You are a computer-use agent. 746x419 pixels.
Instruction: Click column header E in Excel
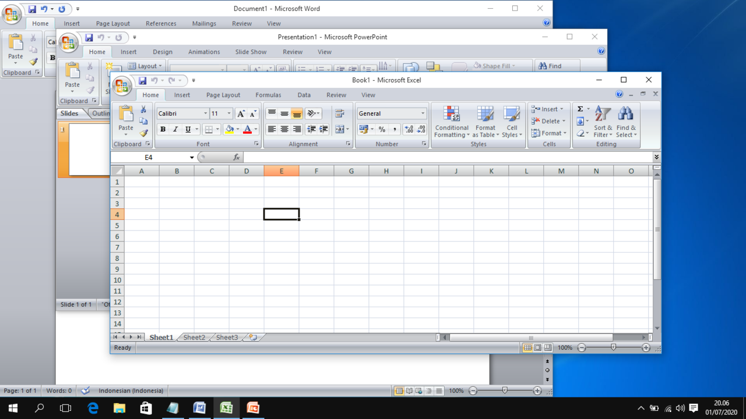281,171
